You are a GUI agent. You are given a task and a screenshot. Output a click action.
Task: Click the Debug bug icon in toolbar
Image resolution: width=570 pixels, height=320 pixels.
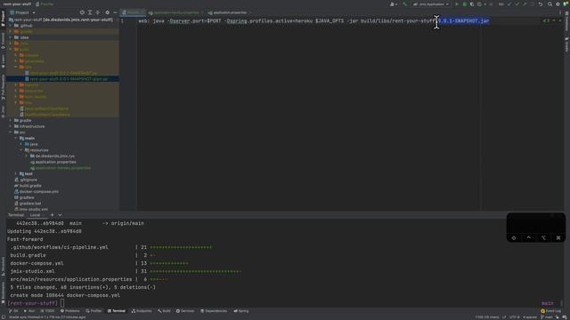tap(465, 4)
